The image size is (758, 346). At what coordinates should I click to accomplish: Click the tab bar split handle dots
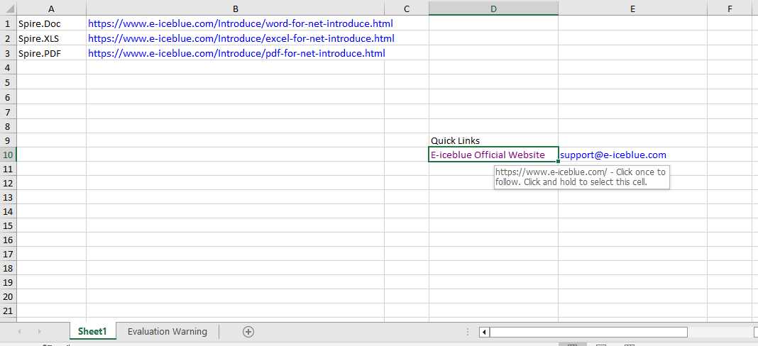468,332
